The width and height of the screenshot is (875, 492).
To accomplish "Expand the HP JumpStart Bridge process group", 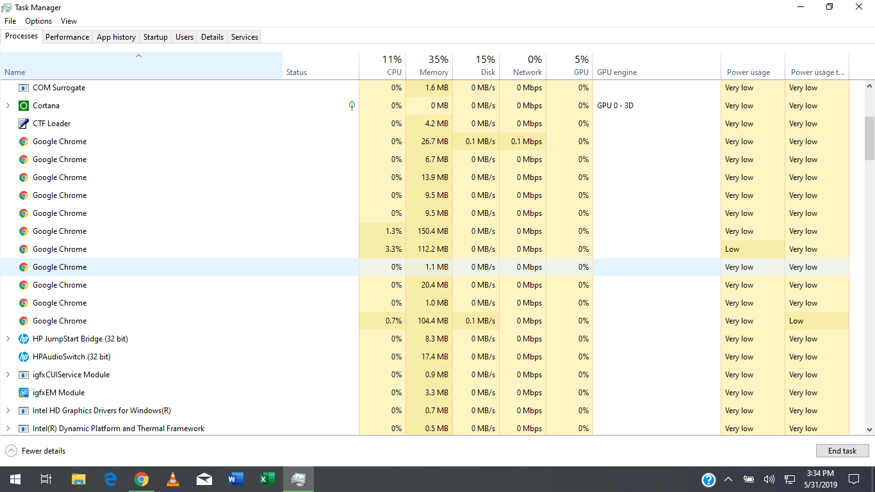I will click(x=8, y=339).
